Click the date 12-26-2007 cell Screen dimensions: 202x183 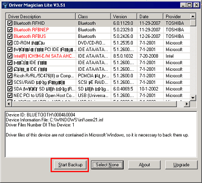pyautogui.click(x=150, y=36)
